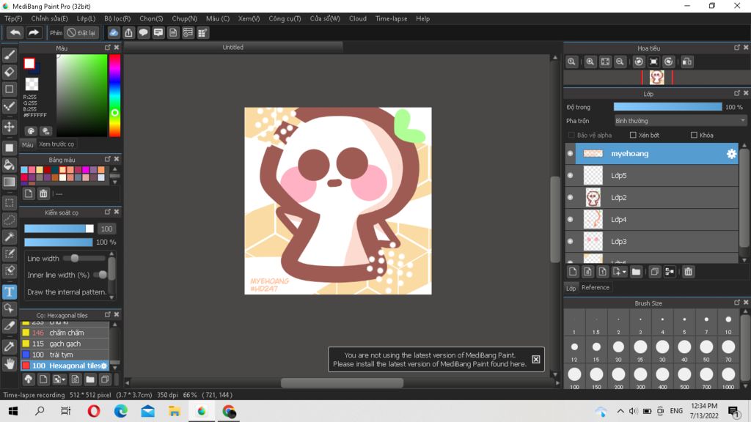Click the canvas horizontal scrollbar
Screen dimensions: 751x422
(342, 382)
